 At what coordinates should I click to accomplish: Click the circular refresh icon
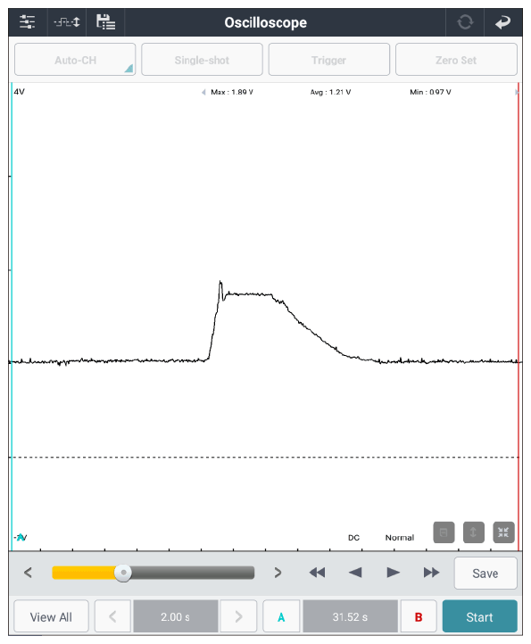[x=465, y=22]
